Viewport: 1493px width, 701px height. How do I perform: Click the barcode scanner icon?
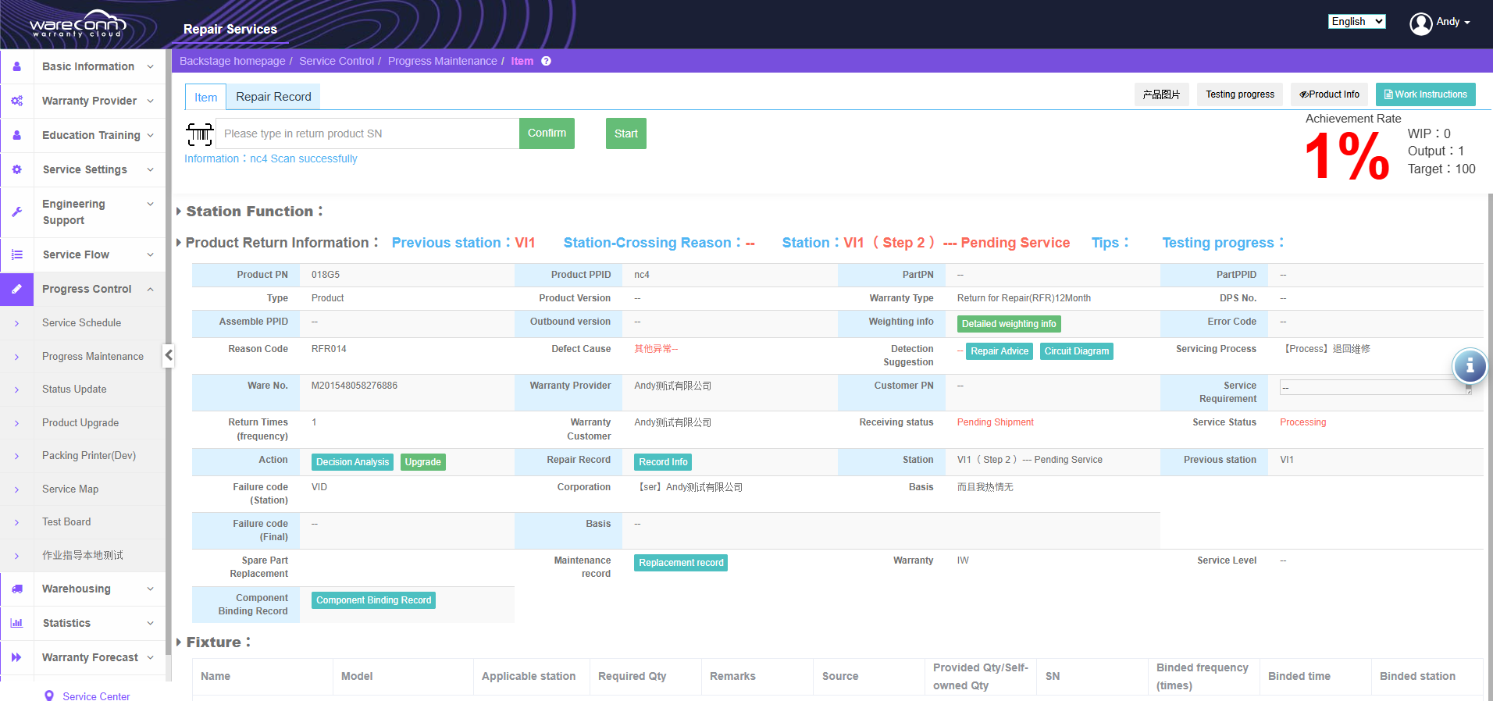pos(200,133)
